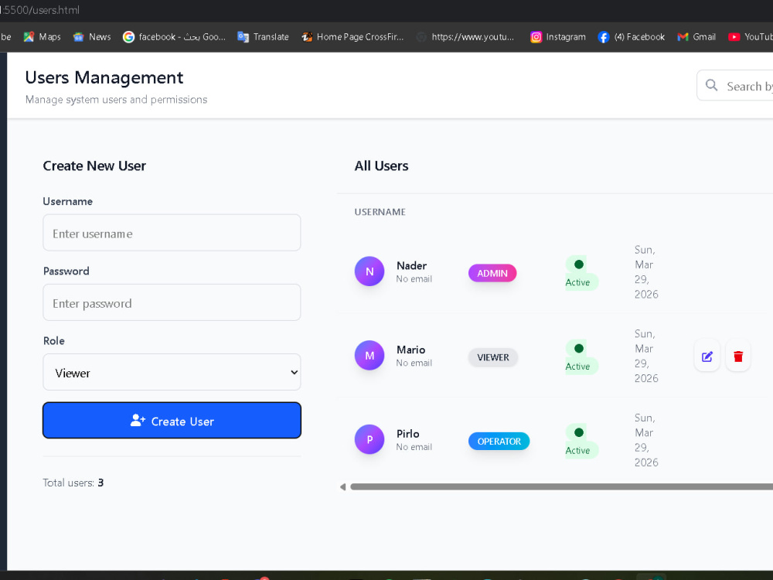This screenshot has height=580, width=773.
Task: Delete the Mario user
Action: (x=738, y=356)
